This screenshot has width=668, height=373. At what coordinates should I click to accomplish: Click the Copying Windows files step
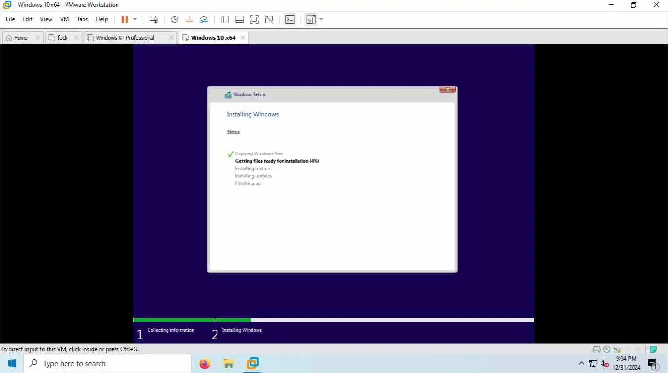tap(259, 153)
